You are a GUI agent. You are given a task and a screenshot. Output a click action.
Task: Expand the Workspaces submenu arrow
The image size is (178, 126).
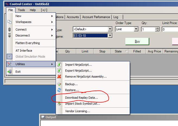pyautogui.click(x=52, y=22)
